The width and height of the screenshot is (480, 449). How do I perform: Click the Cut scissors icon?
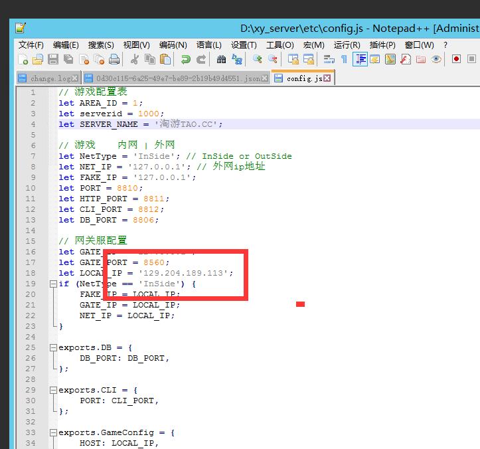click(135, 59)
